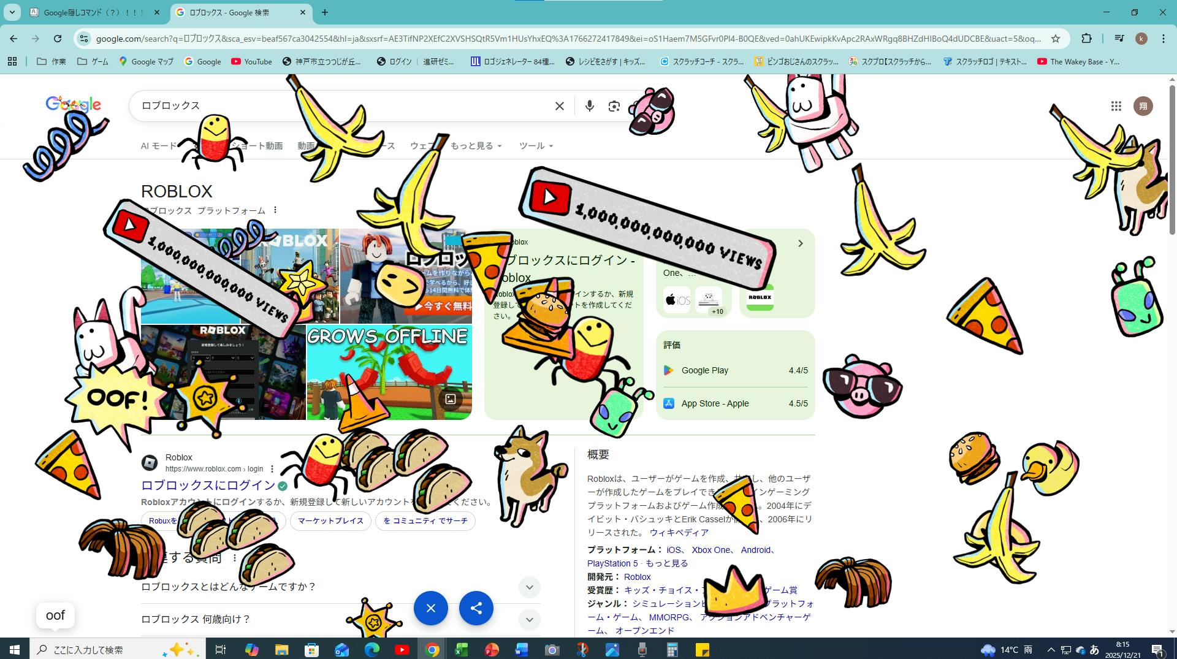Image resolution: width=1177 pixels, height=659 pixels.
Task: Bookmark this page with star icon
Action: coord(1055,39)
